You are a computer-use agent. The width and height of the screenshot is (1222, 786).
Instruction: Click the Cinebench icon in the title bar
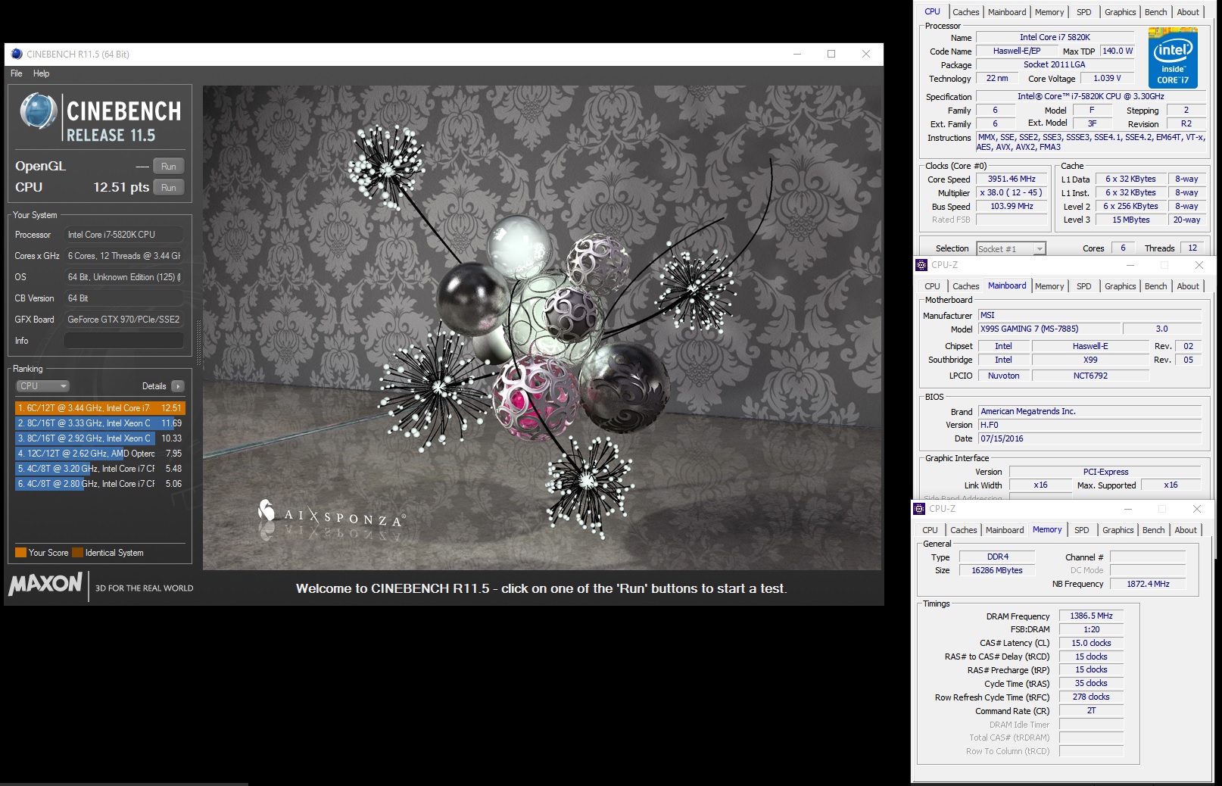click(x=17, y=54)
